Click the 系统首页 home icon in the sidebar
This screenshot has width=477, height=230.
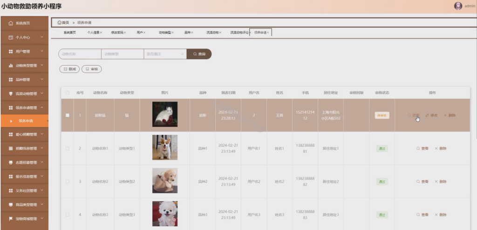pos(11,23)
